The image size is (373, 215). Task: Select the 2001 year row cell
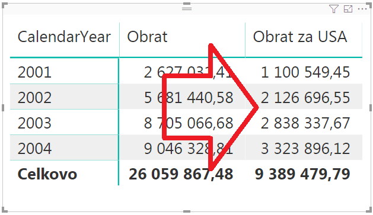34,72
